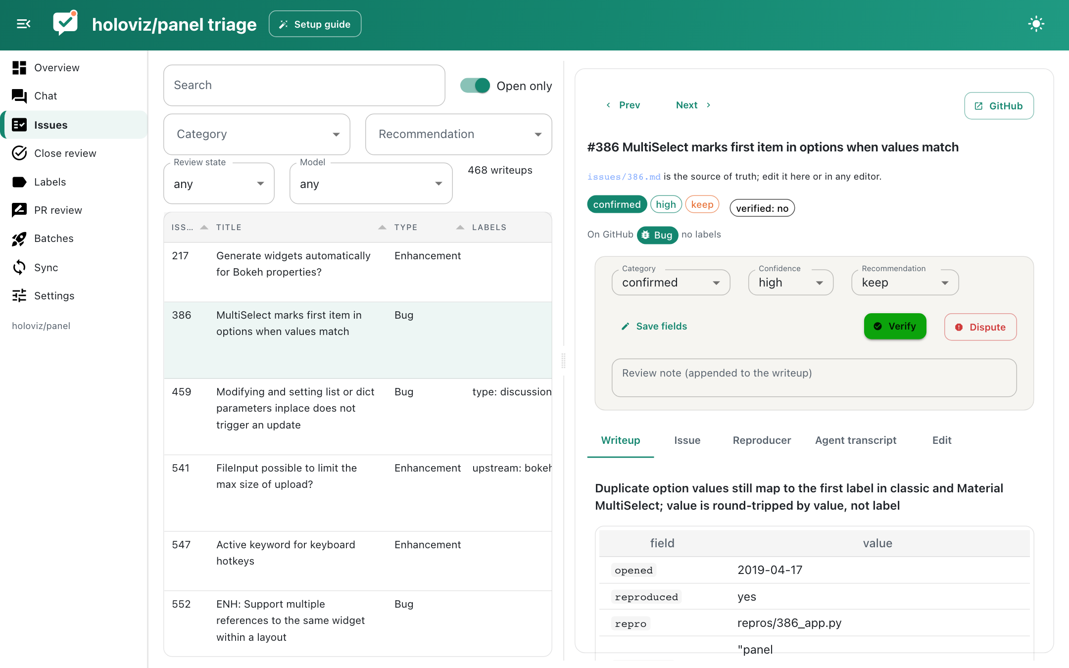Go to the Next issue
Image resolution: width=1069 pixels, height=668 pixels.
tap(693, 105)
